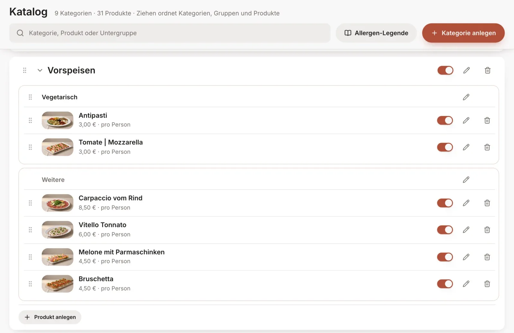Edit Bruschetta with the pencil icon
The width and height of the screenshot is (514, 333).
coord(466,284)
